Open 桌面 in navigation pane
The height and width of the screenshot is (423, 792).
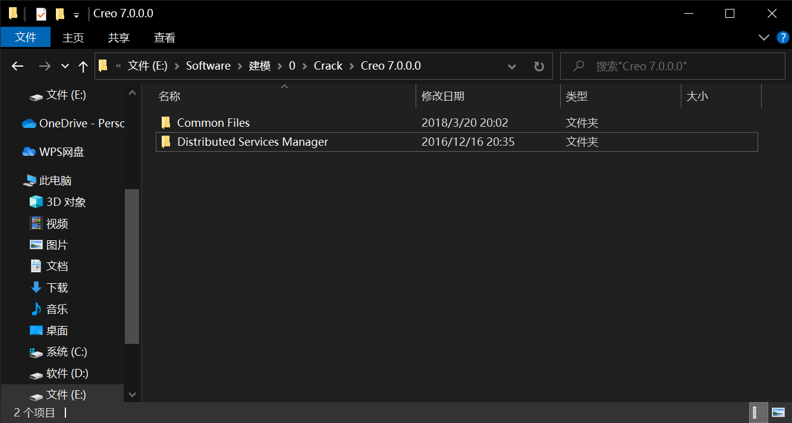[49, 330]
